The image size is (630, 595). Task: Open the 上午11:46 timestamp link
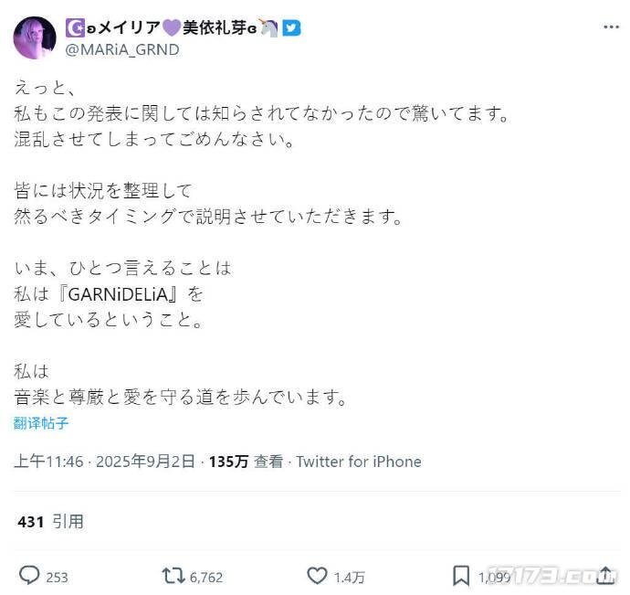tap(47, 462)
